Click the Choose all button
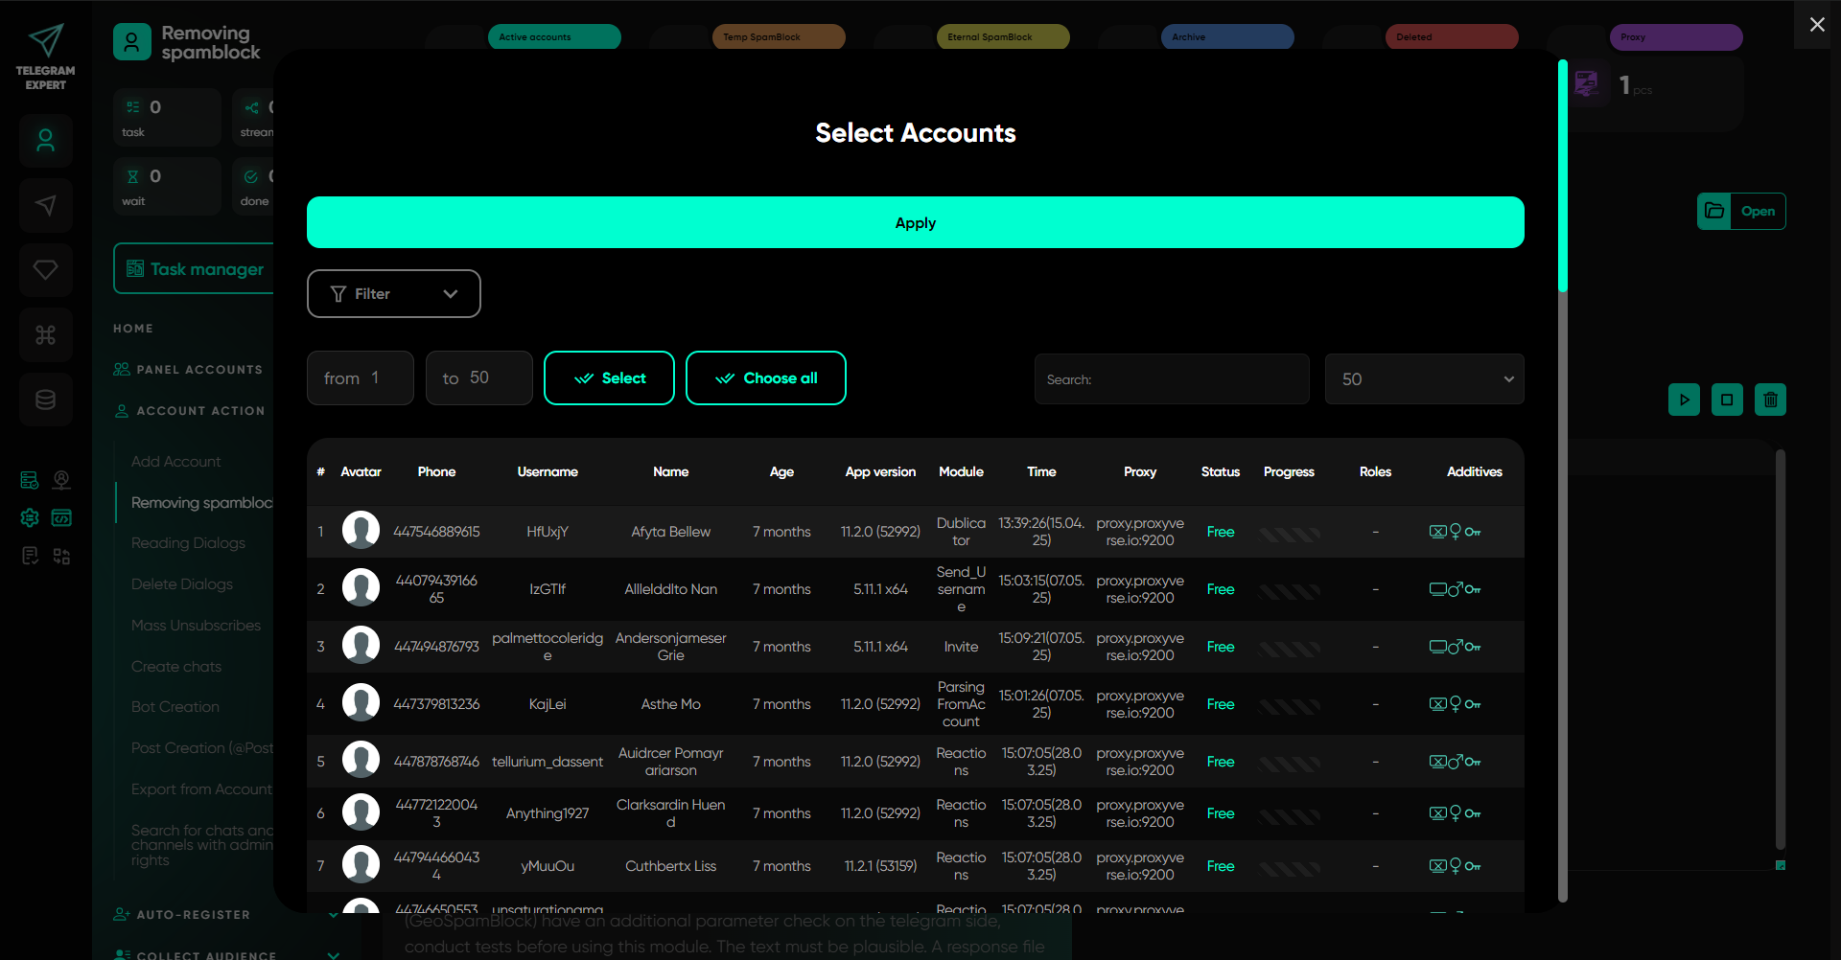Image resolution: width=1841 pixels, height=960 pixels. 765,378
